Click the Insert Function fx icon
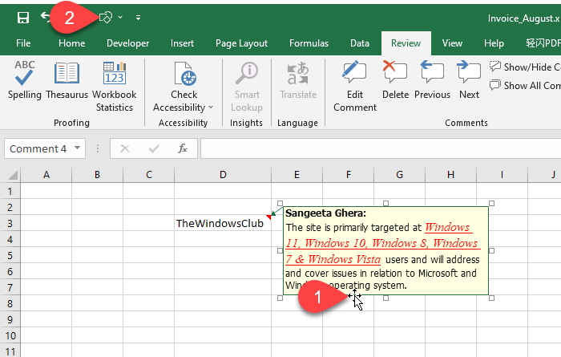 point(183,148)
